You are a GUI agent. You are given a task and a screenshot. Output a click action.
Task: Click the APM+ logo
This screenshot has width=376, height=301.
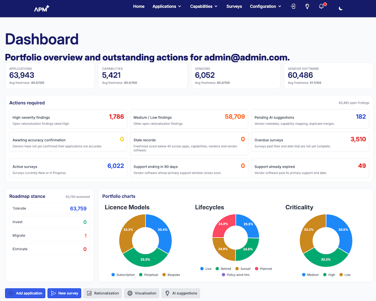click(42, 9)
